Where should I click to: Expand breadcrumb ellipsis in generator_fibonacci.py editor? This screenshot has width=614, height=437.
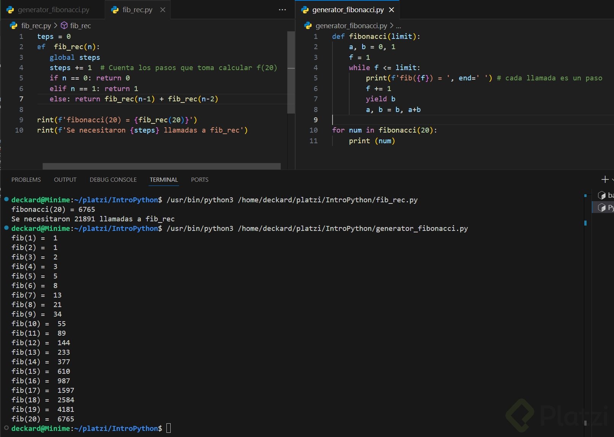pyautogui.click(x=398, y=26)
